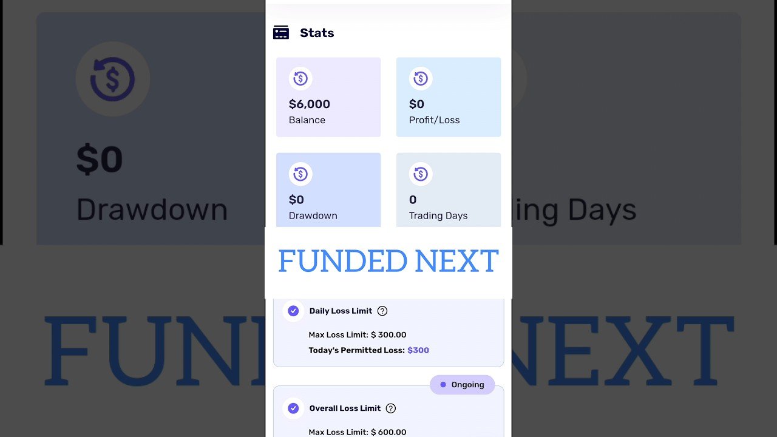Click the Balance card dollar icon
This screenshot has width=777, height=437.
click(x=300, y=79)
